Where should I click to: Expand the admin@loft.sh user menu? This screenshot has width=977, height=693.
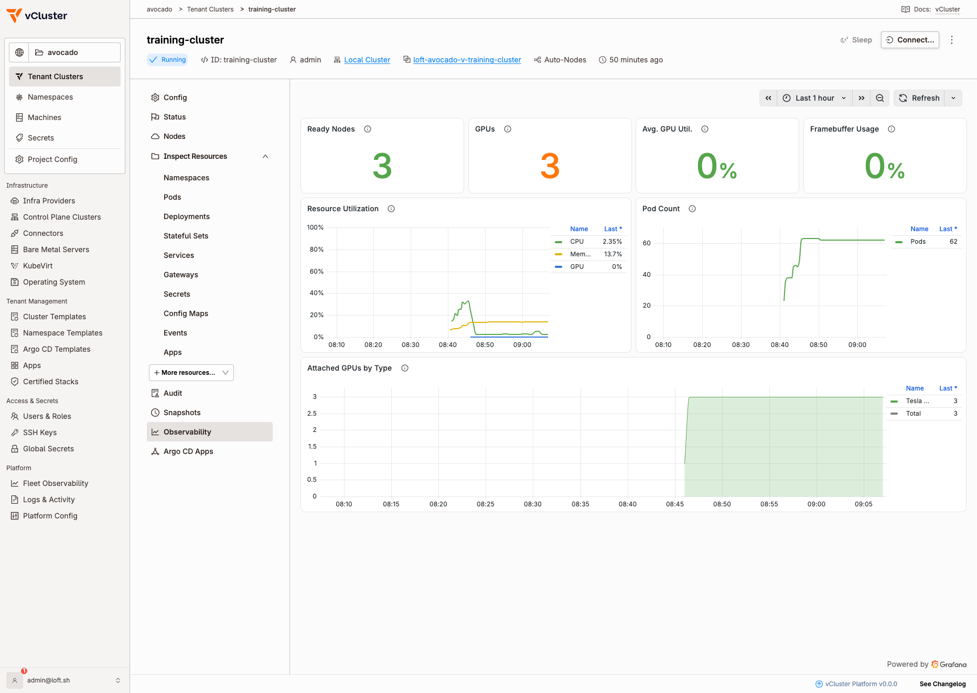tap(65, 680)
